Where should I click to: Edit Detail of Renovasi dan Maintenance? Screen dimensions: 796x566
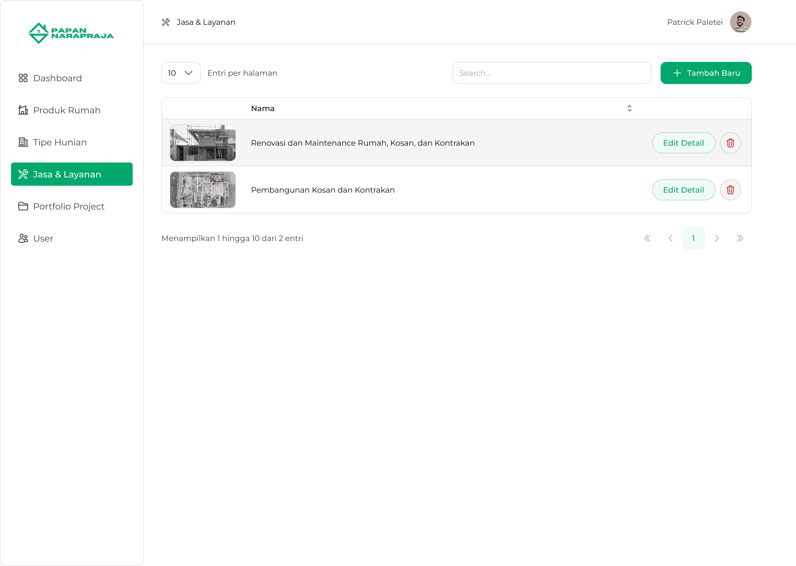point(683,143)
